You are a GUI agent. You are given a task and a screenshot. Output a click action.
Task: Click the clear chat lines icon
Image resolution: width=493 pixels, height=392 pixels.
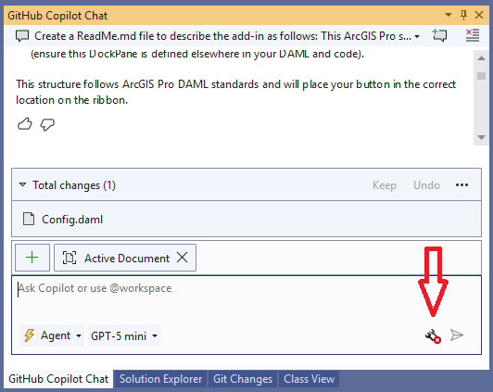coord(473,35)
